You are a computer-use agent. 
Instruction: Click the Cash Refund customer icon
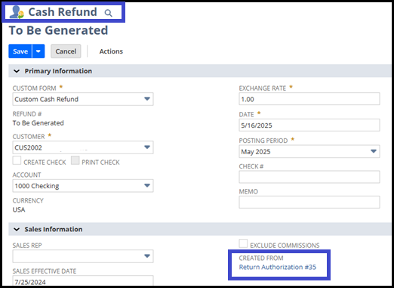(17, 12)
